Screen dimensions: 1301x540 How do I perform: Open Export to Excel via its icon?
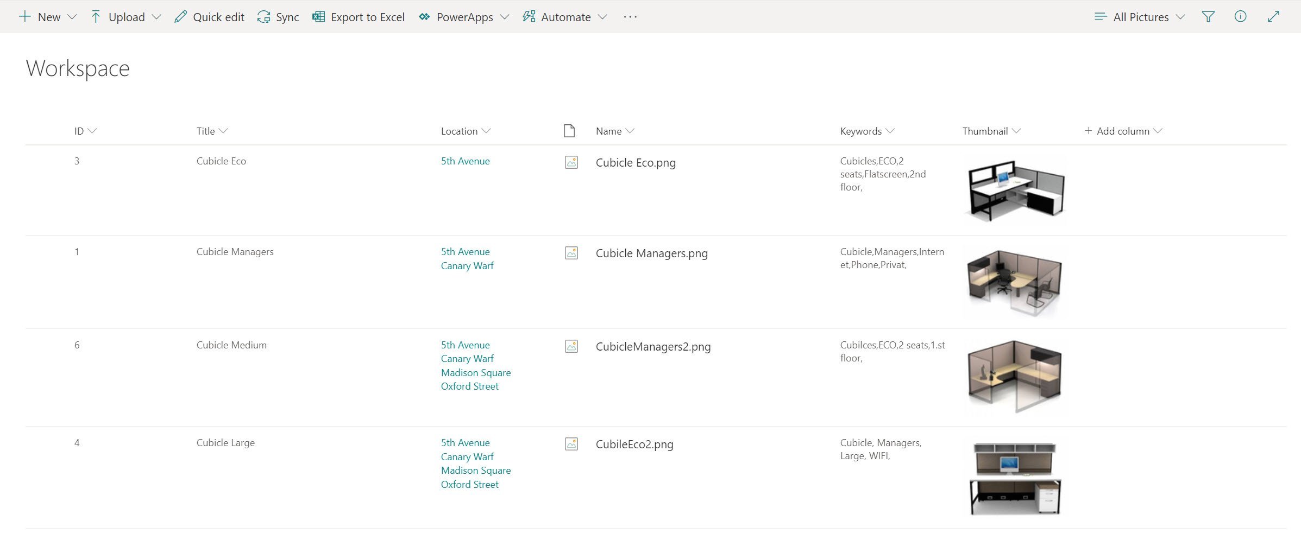(x=318, y=17)
